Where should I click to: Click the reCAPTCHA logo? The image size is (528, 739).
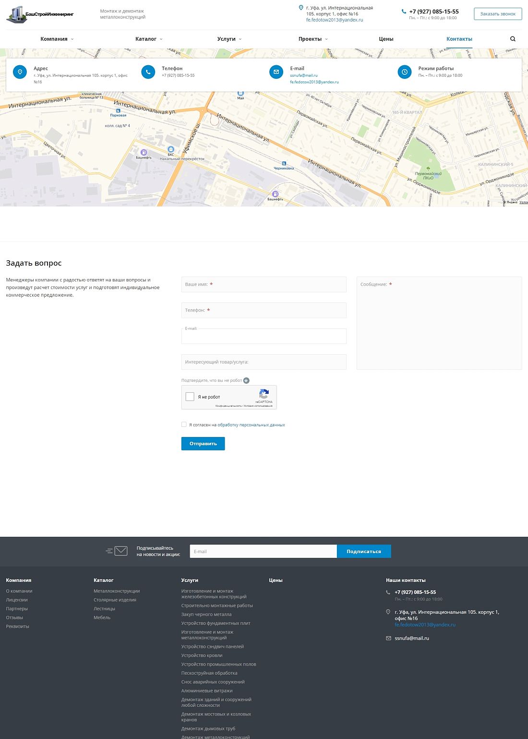click(264, 394)
